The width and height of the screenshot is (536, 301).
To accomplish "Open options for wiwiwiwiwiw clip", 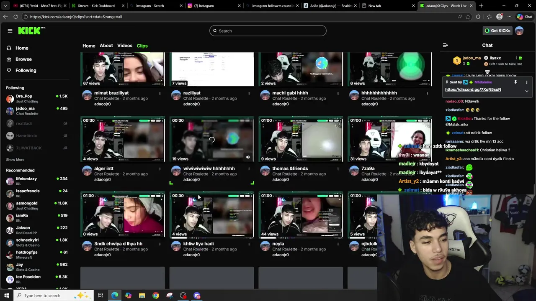I will tap(249, 168).
